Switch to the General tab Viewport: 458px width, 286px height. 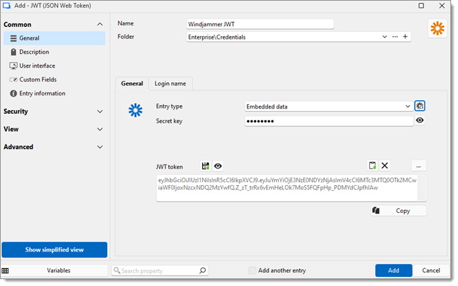[132, 84]
